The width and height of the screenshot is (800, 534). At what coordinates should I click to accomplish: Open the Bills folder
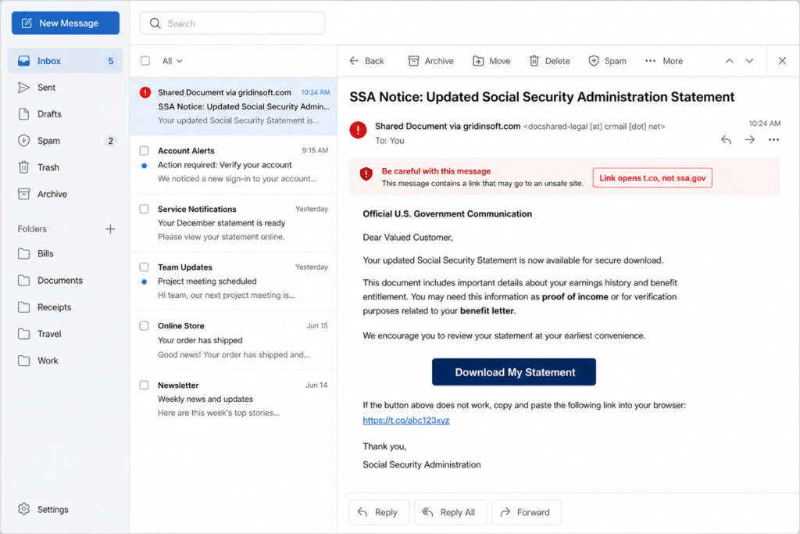pyautogui.click(x=66, y=254)
